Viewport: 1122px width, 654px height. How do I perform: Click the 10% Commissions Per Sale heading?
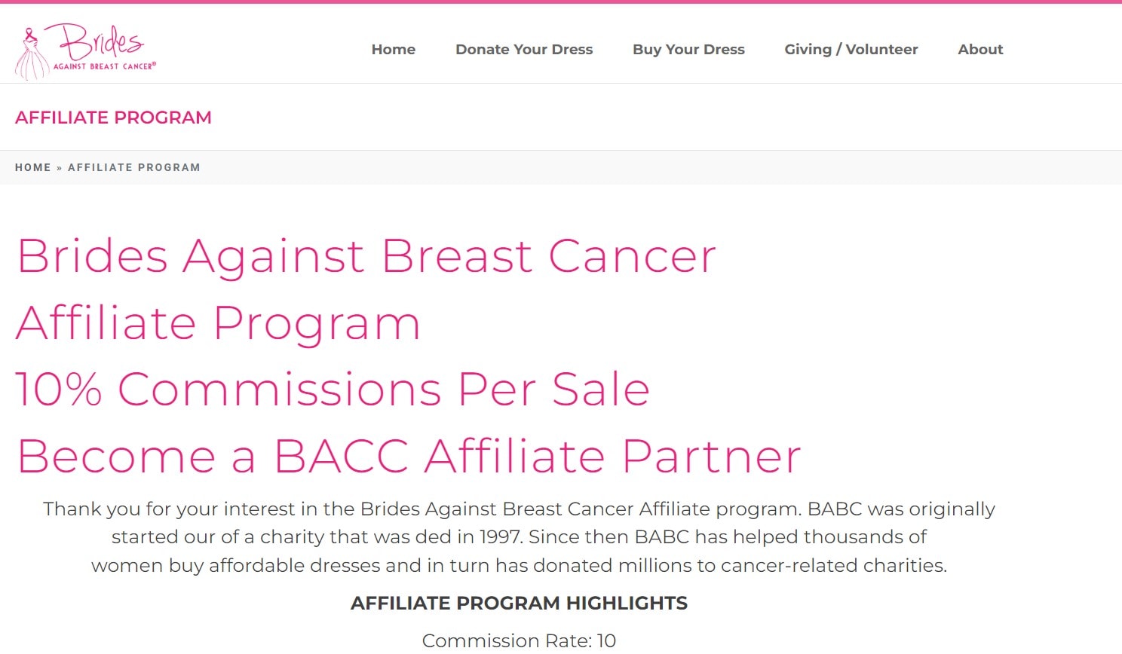tap(333, 390)
